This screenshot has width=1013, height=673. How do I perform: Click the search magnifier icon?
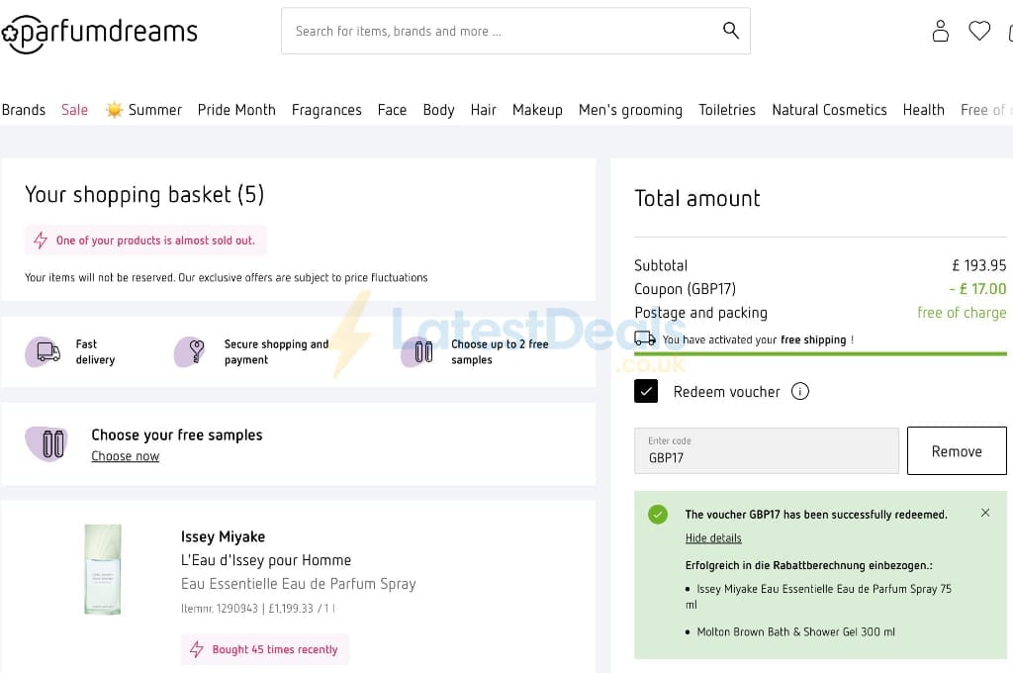pyautogui.click(x=731, y=31)
